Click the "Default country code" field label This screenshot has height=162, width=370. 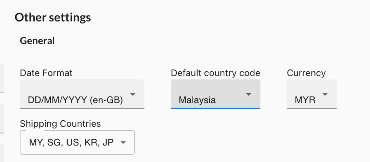pyautogui.click(x=215, y=73)
